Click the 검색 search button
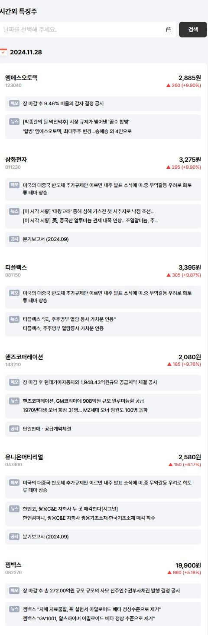The height and width of the screenshot is (635, 208). click(x=193, y=30)
